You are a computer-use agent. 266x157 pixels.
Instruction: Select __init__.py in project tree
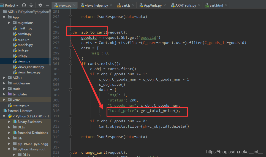click(x=25, y=28)
